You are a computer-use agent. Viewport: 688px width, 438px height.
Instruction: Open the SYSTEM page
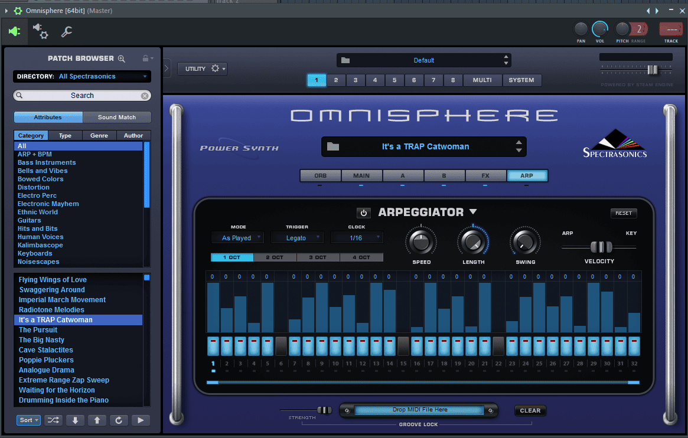[521, 80]
